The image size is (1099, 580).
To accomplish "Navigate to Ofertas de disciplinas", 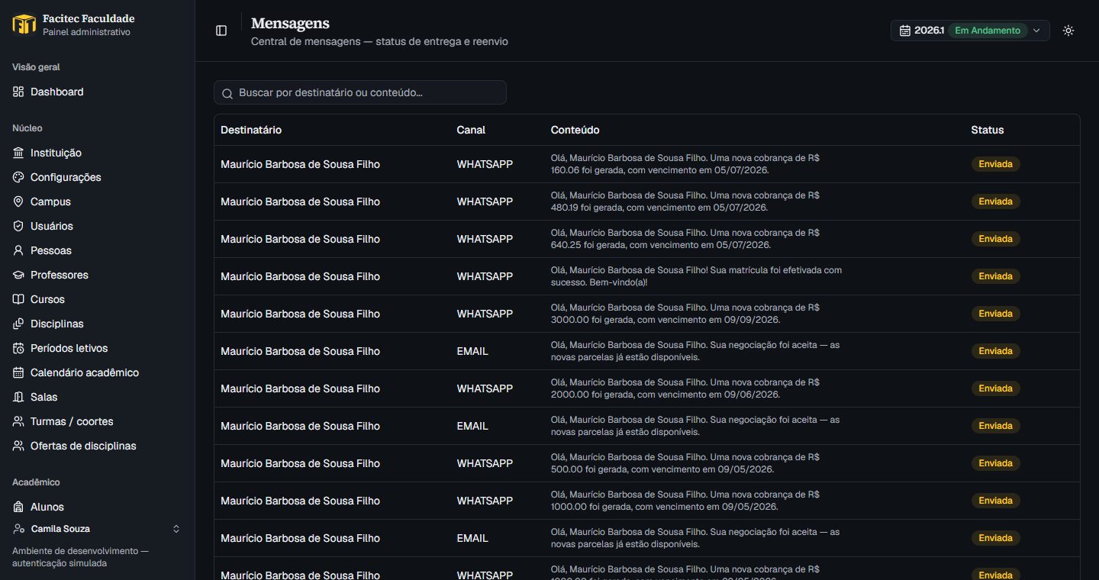I will [97, 446].
